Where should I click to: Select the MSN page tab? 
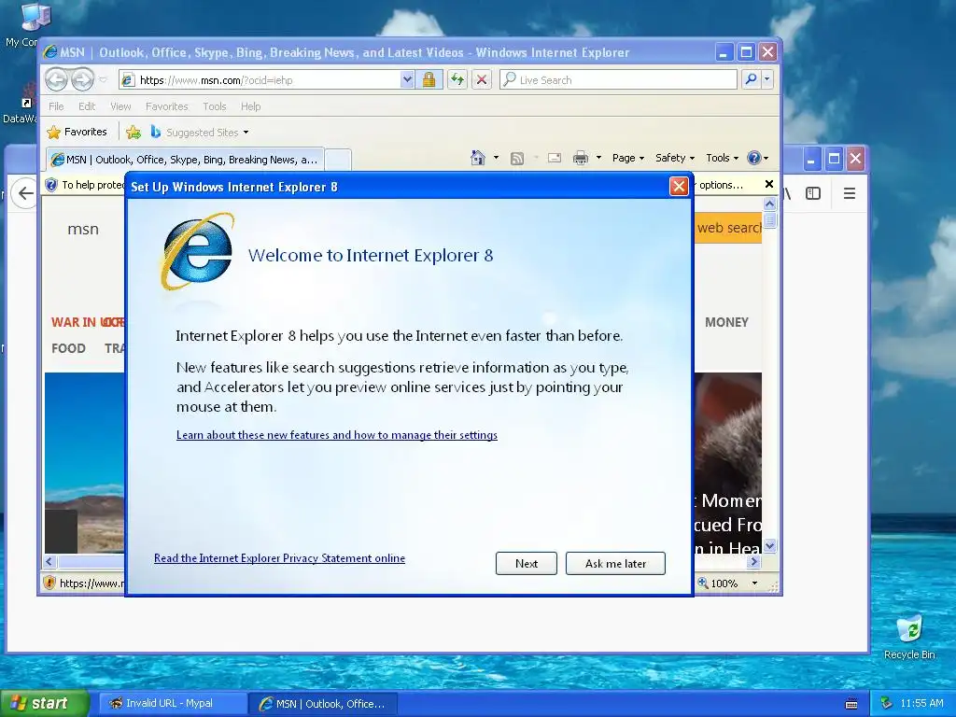tap(185, 160)
